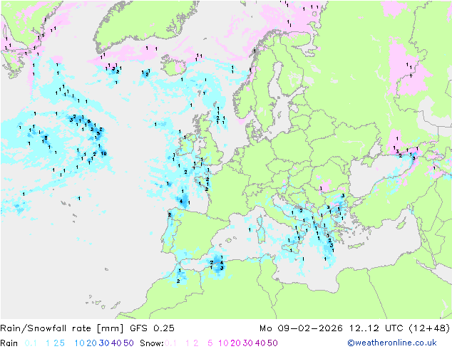Select the snow legend value 5
This screenshot has height=349, width=452.
click(210, 343)
